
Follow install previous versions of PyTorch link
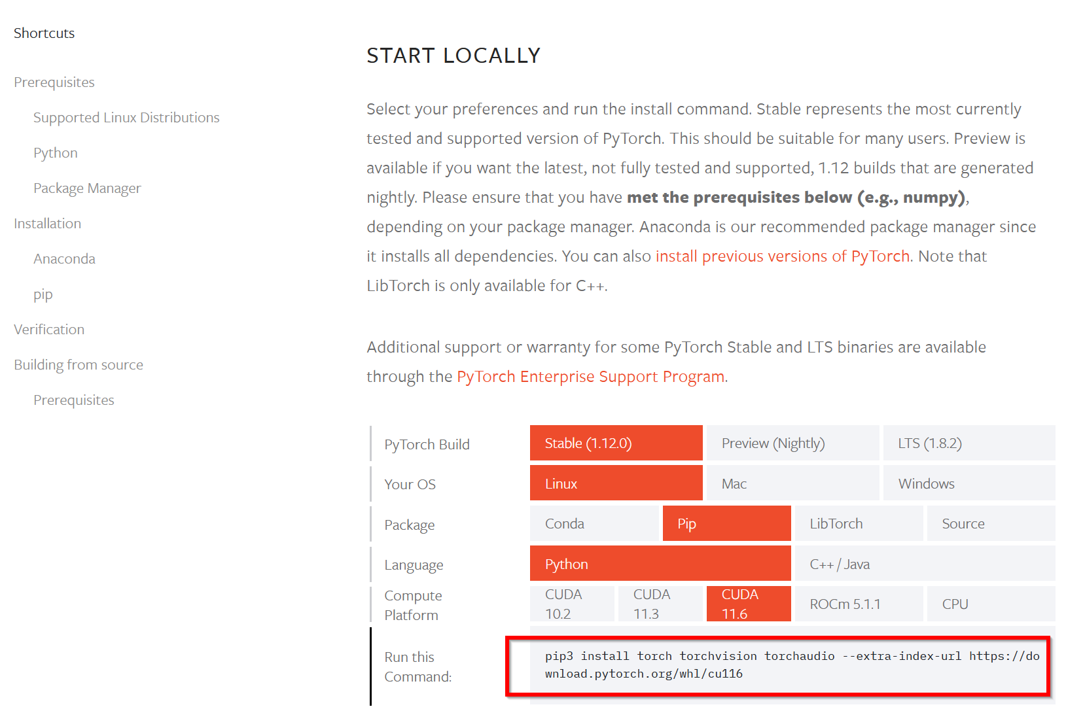[783, 256]
